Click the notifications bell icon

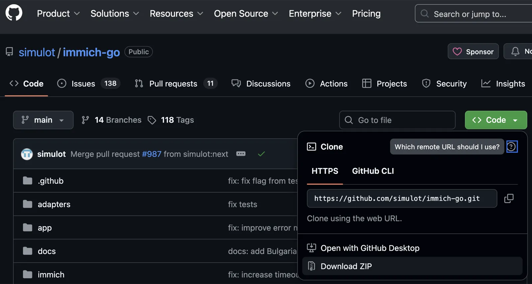point(515,51)
